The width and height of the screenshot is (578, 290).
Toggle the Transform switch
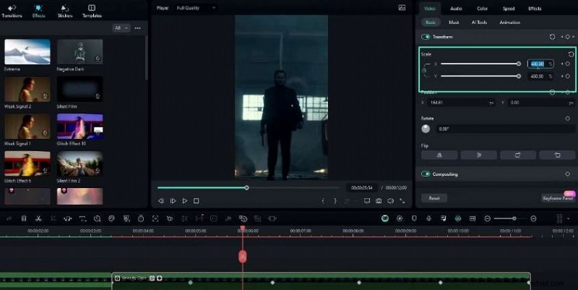pos(426,37)
